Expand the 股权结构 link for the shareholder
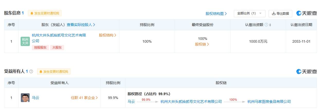The width and height of the screenshot is (318, 109). 108,35
